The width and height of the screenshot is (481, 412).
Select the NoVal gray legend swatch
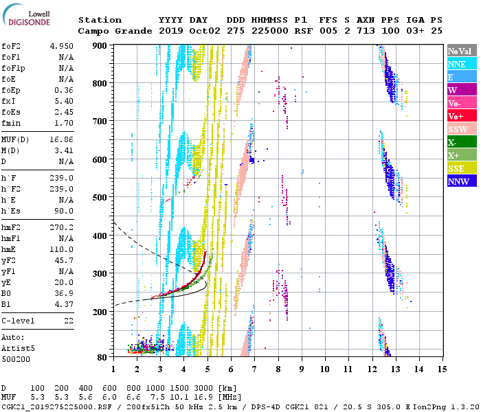point(462,51)
